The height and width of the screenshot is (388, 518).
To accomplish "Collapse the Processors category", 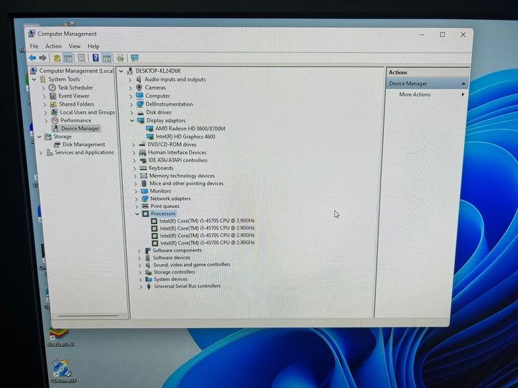I will coord(137,214).
